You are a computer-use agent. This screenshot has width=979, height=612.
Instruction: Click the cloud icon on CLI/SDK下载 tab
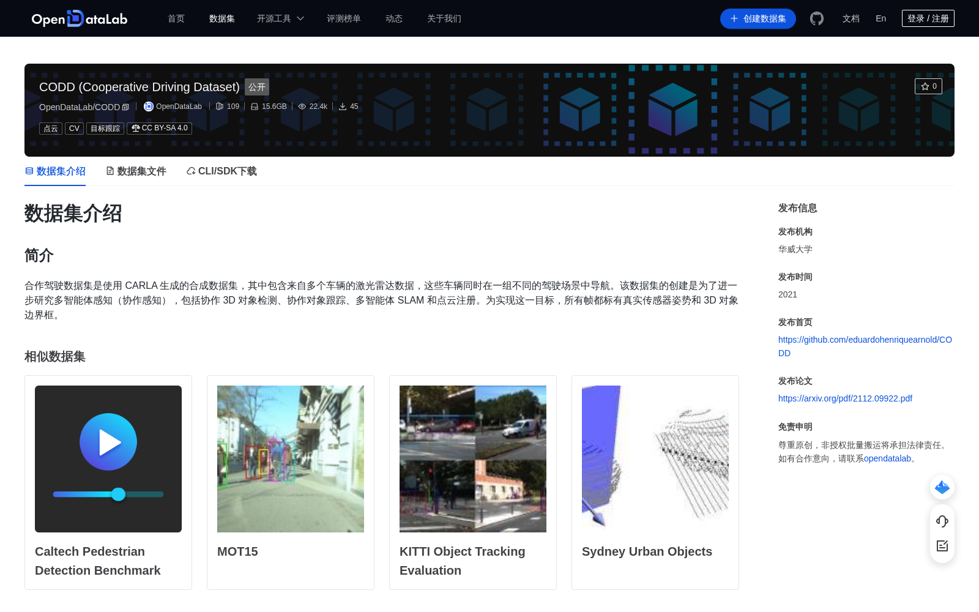(191, 171)
